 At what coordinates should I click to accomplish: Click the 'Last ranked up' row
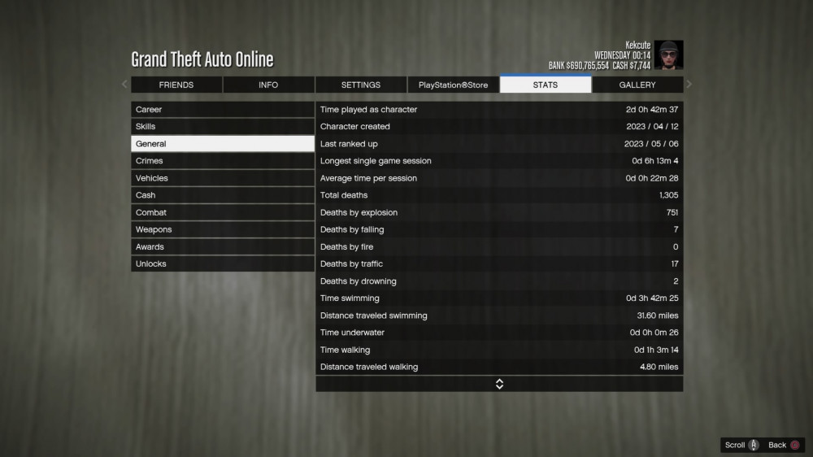pos(499,144)
